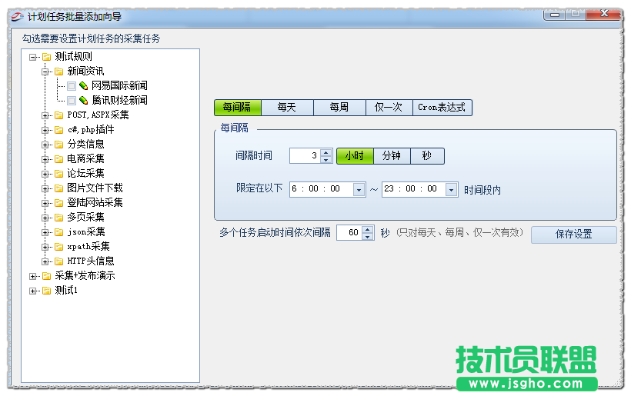Increase the 间隔时间 value with up arrow
This screenshot has height=396, width=631.
326,152
